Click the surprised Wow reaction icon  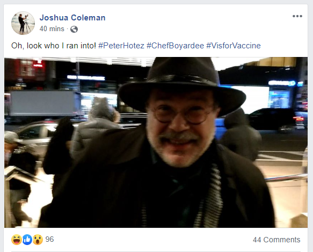point(38,240)
